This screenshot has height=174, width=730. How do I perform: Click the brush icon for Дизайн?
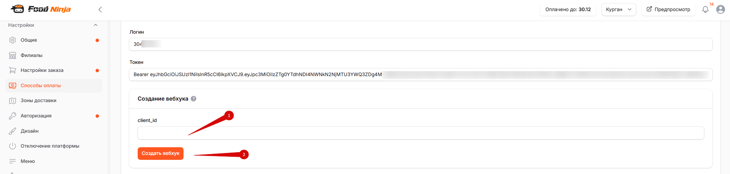click(13, 131)
